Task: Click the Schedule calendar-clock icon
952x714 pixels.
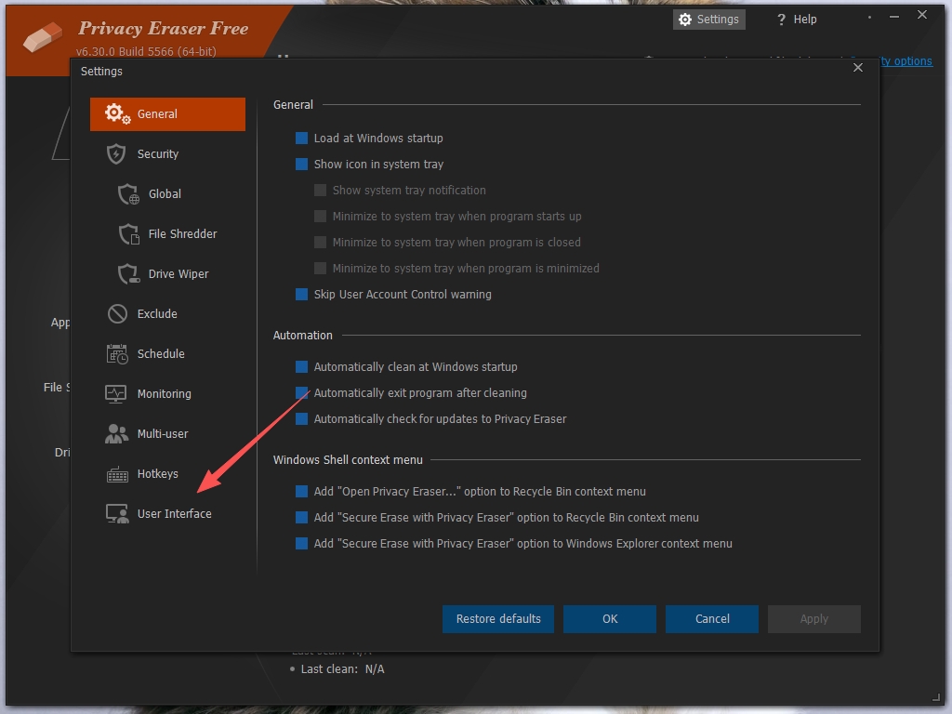Action: [x=117, y=354]
